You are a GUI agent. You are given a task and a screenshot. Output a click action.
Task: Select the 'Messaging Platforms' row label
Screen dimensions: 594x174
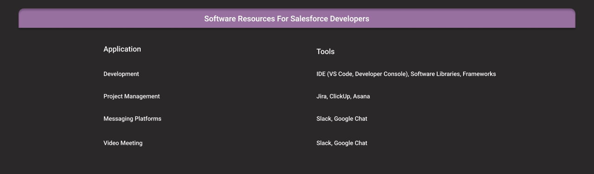[x=132, y=119]
